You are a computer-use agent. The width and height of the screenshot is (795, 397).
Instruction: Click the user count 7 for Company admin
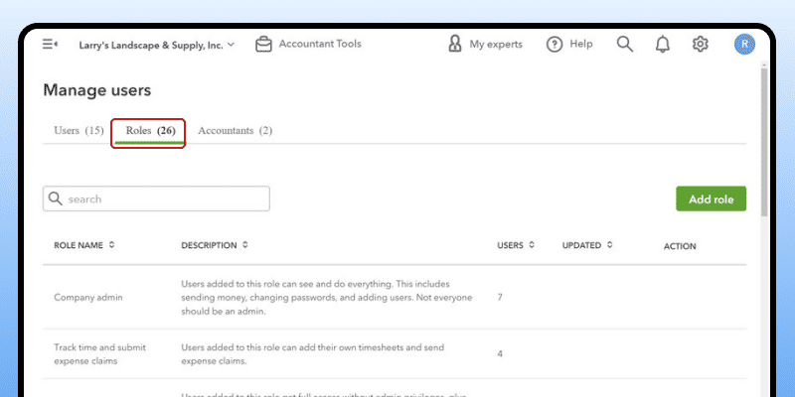coord(500,297)
